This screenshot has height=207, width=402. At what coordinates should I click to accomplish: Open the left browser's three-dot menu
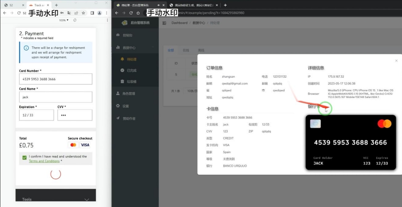coord(106,13)
